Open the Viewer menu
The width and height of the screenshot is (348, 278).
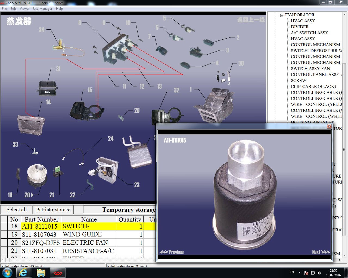coord(24,9)
